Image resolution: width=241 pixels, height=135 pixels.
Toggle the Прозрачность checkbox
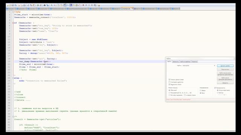[x=215, y=88]
